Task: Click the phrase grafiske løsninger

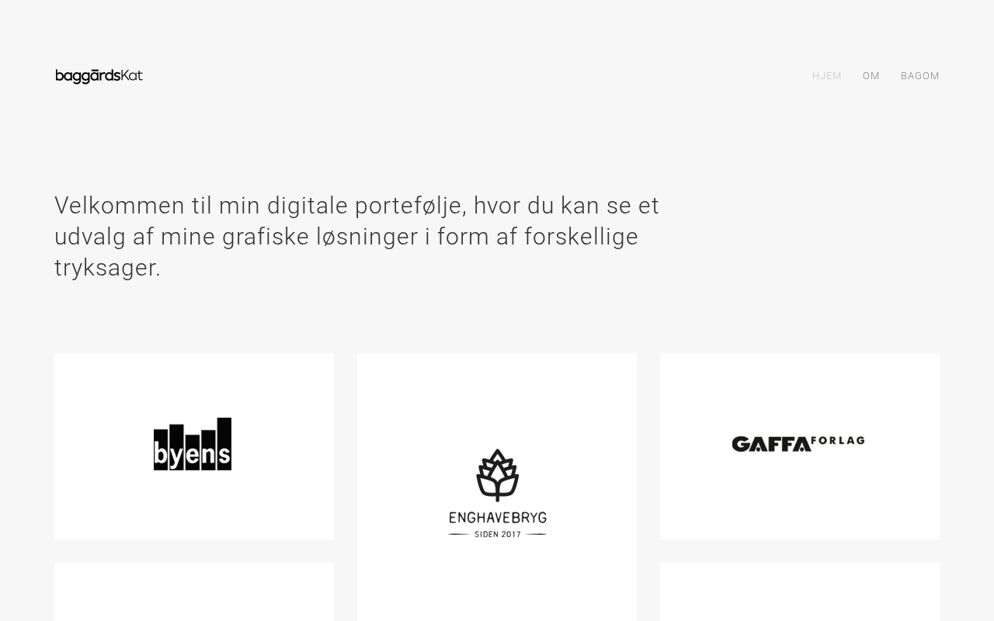Action: [320, 238]
